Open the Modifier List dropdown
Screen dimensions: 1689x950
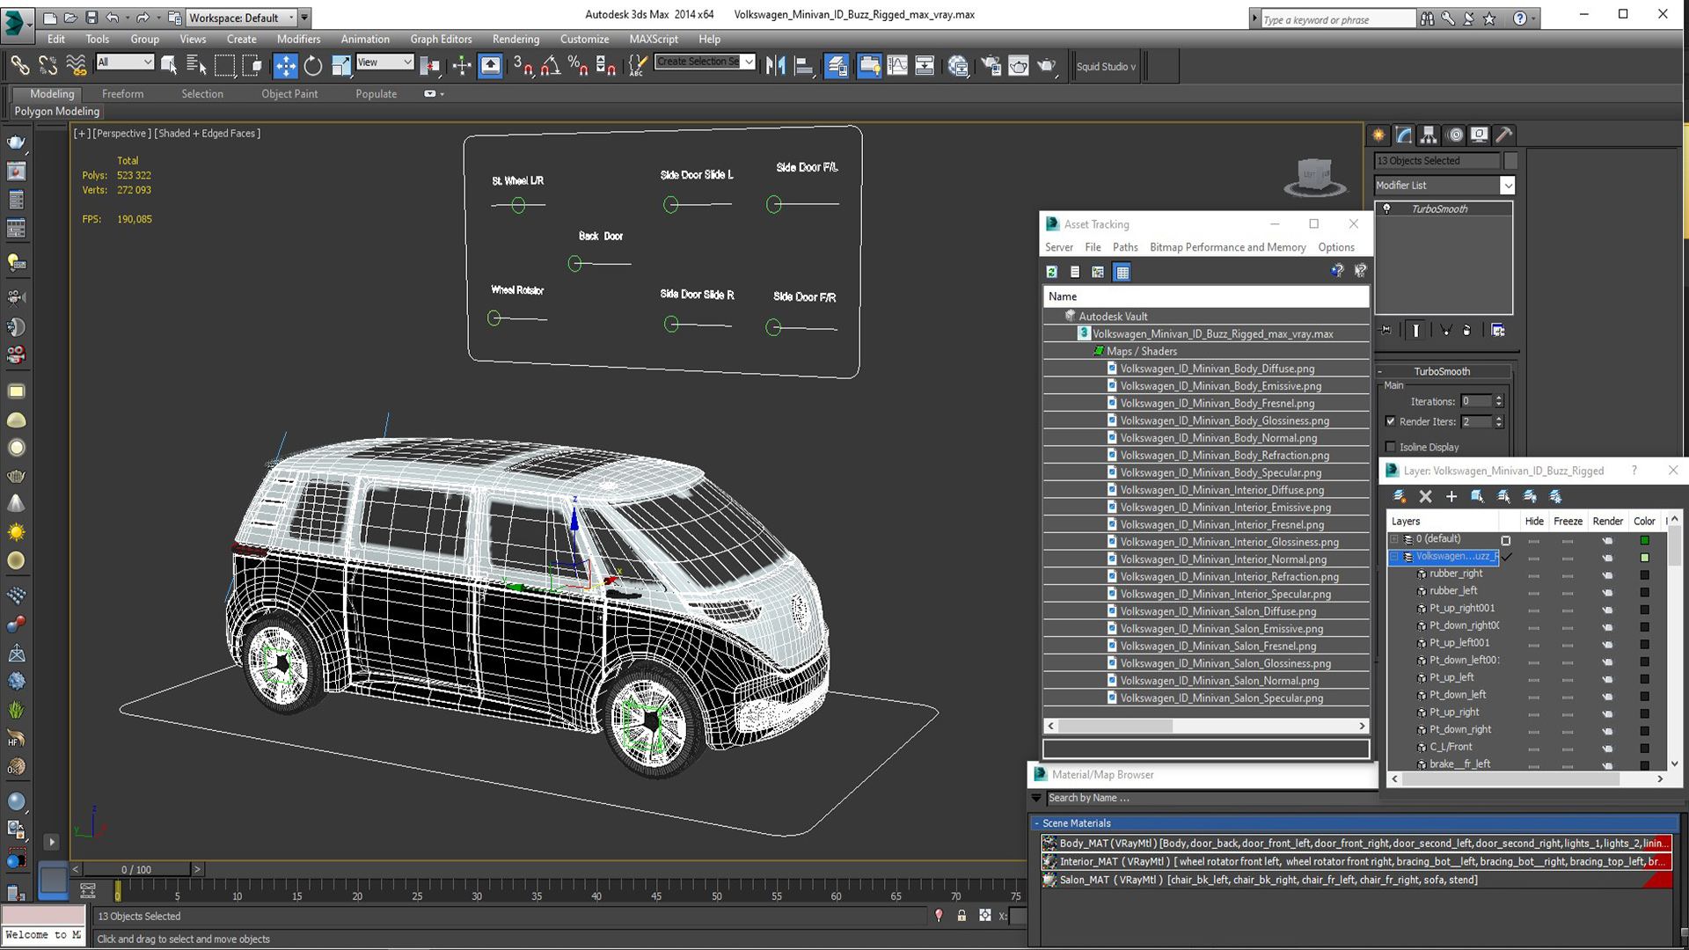(1507, 186)
